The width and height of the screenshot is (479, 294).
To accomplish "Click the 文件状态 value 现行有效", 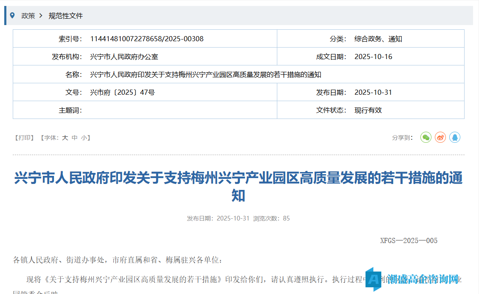I will click(368, 110).
